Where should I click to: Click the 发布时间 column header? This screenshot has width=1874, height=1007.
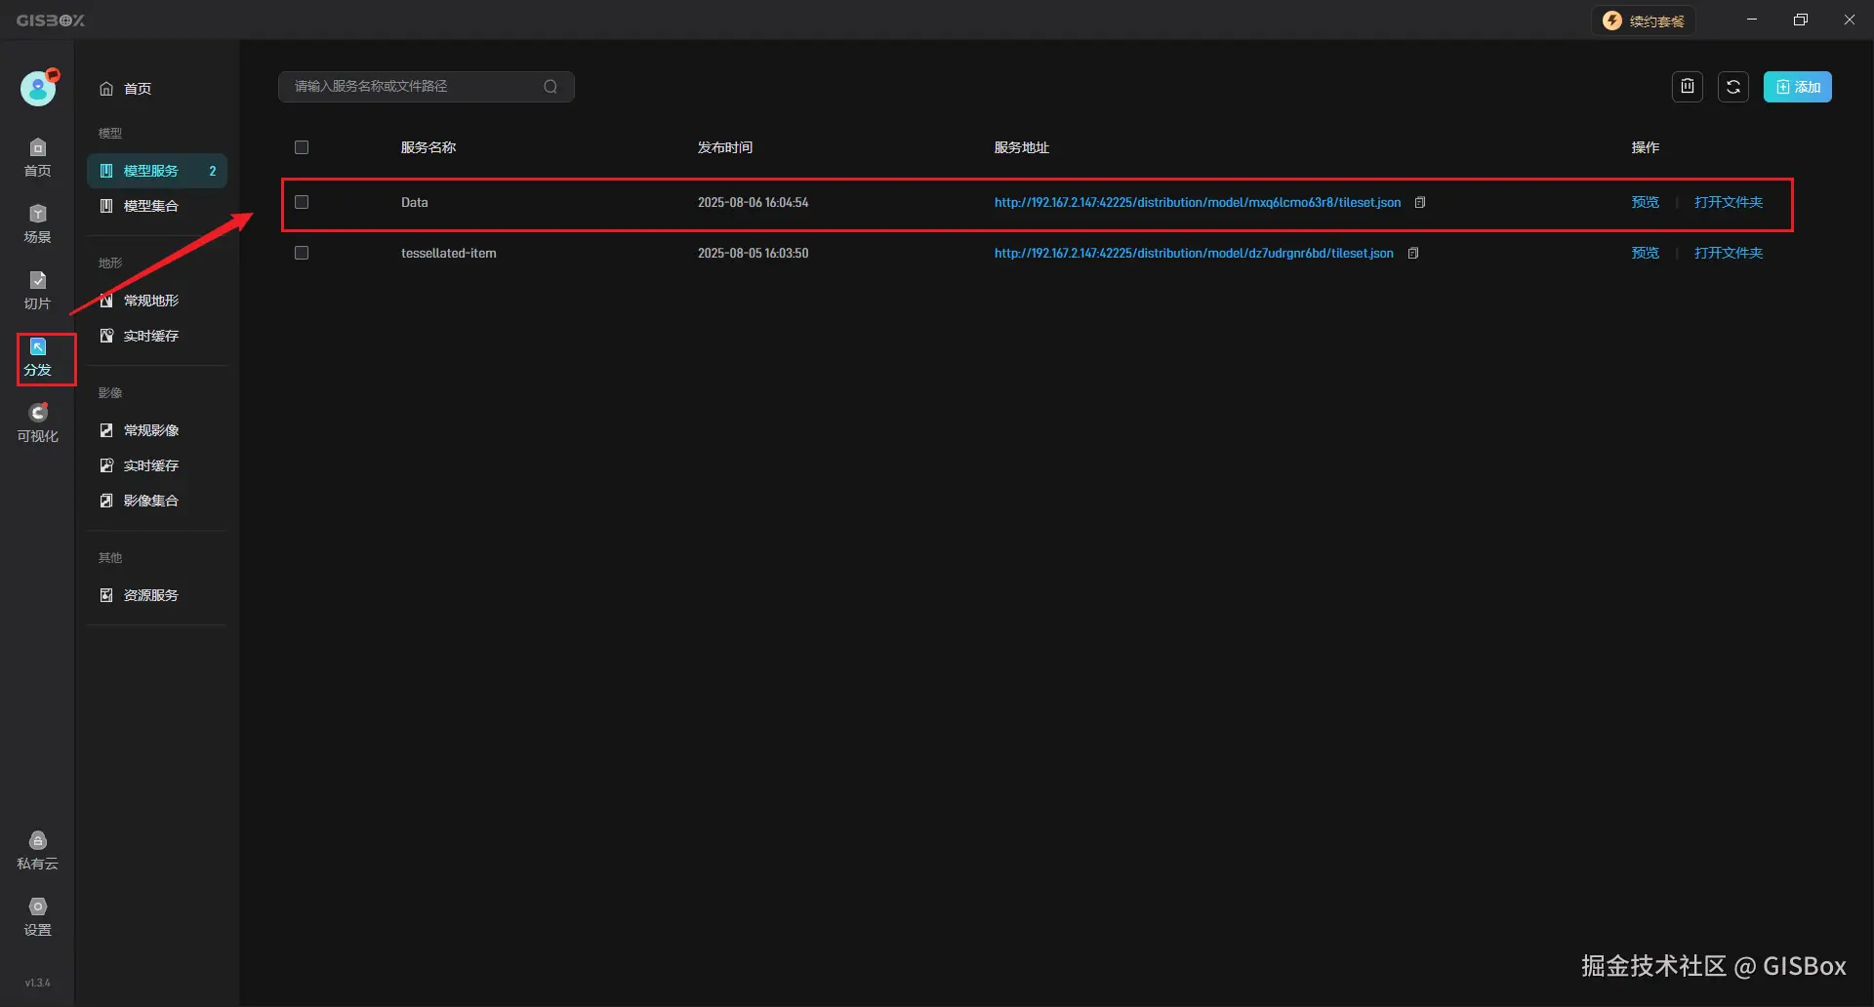point(725,147)
